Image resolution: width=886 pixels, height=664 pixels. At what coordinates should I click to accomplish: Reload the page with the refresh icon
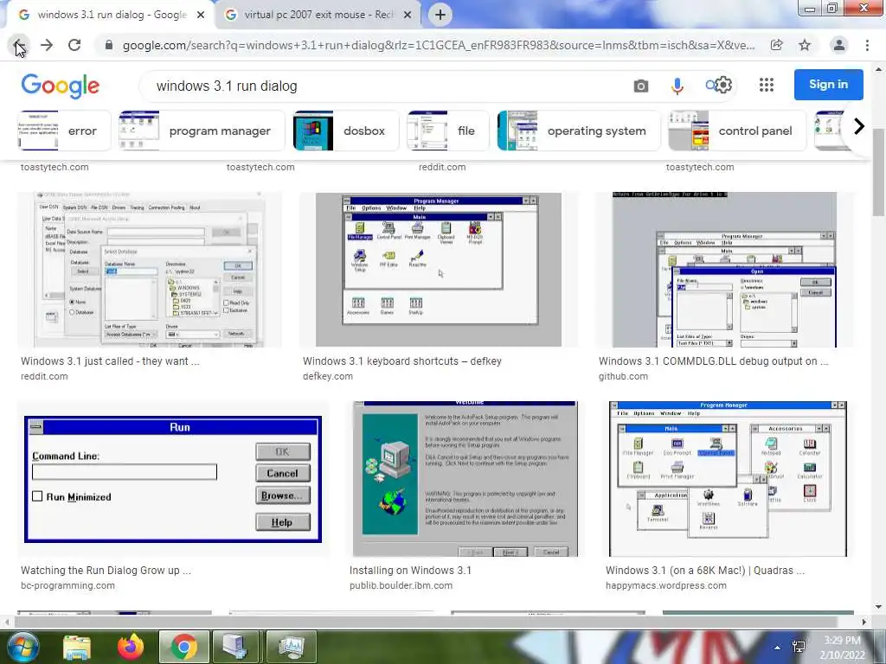74,45
